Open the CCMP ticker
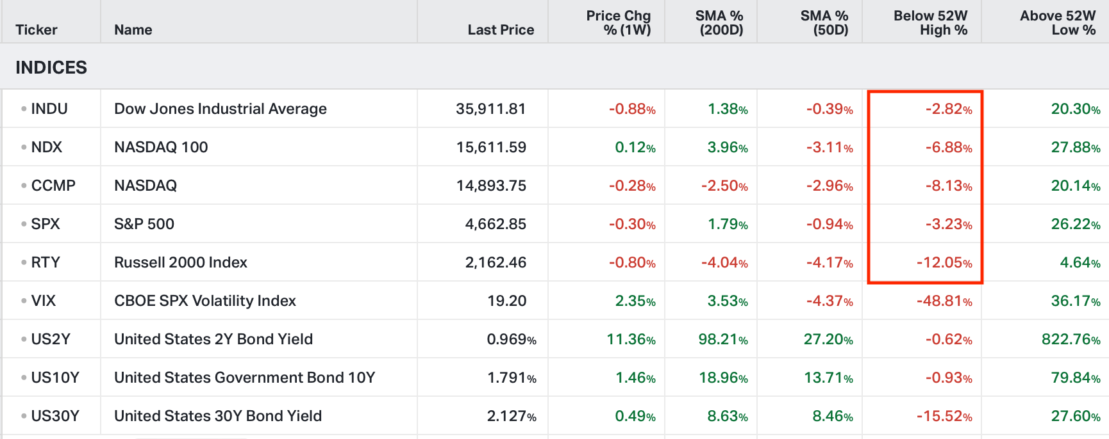Image resolution: width=1109 pixels, height=439 pixels. pos(53,186)
